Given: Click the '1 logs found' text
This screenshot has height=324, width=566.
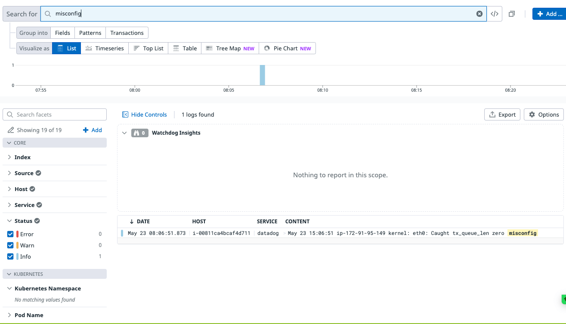Looking at the screenshot, I should tap(198, 114).
